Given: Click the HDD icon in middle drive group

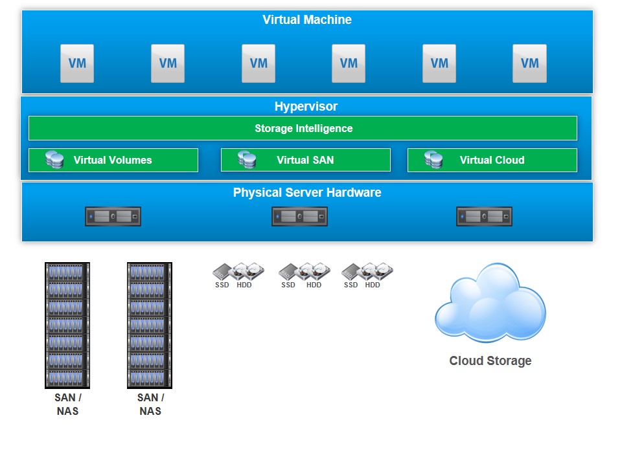Looking at the screenshot, I should tap(315, 271).
